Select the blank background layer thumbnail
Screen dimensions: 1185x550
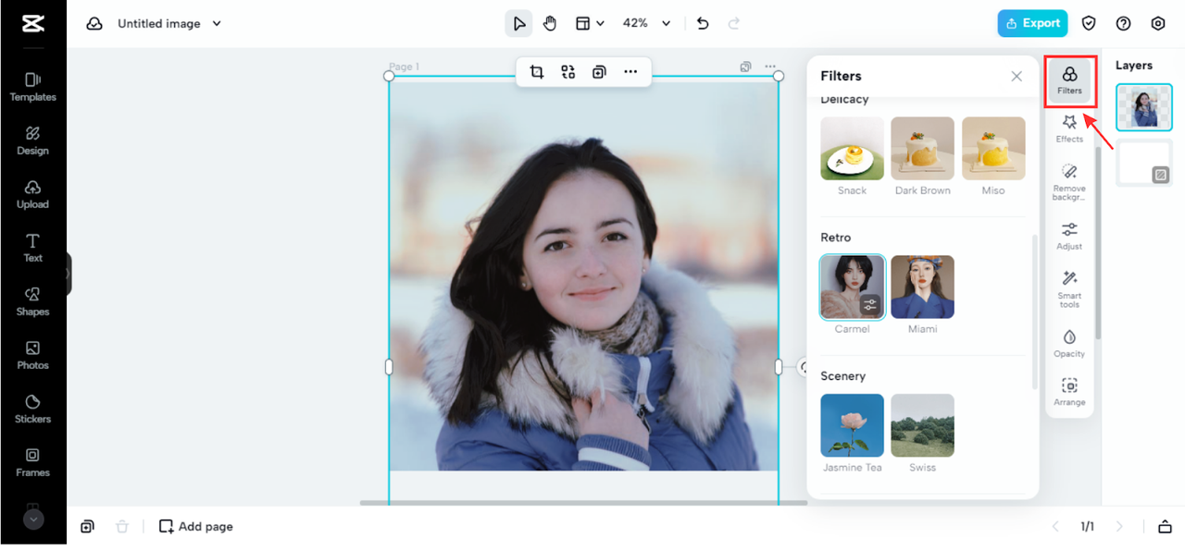point(1144,163)
